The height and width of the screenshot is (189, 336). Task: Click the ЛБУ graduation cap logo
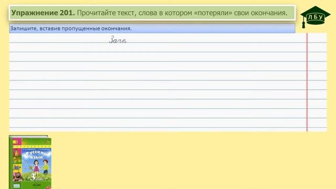[x=315, y=17]
